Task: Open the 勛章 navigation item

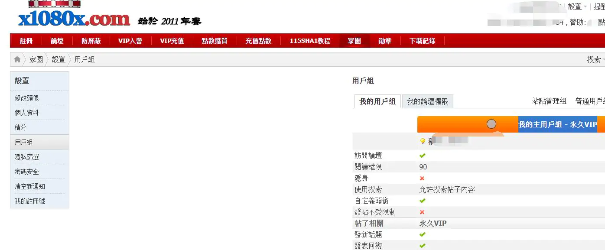Action: pos(385,41)
